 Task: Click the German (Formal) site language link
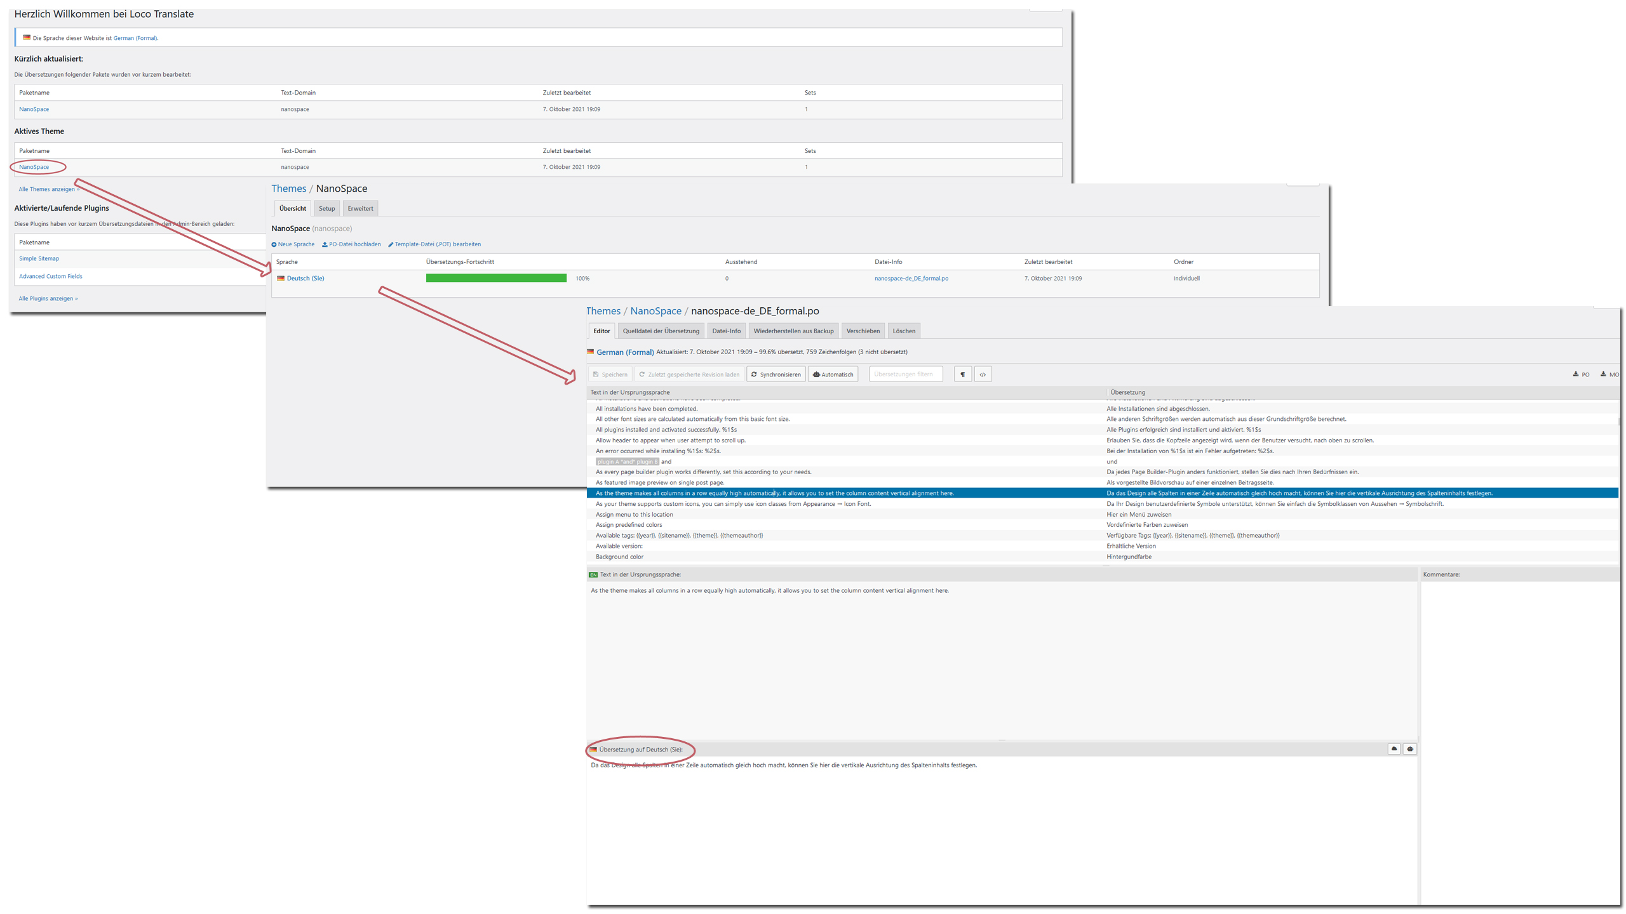pyautogui.click(x=135, y=38)
